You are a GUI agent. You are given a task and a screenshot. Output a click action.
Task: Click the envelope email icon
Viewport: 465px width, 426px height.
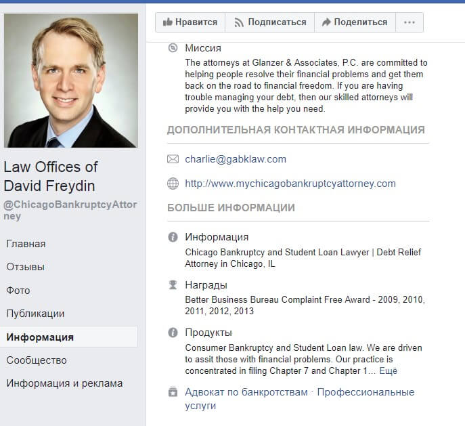click(x=173, y=159)
